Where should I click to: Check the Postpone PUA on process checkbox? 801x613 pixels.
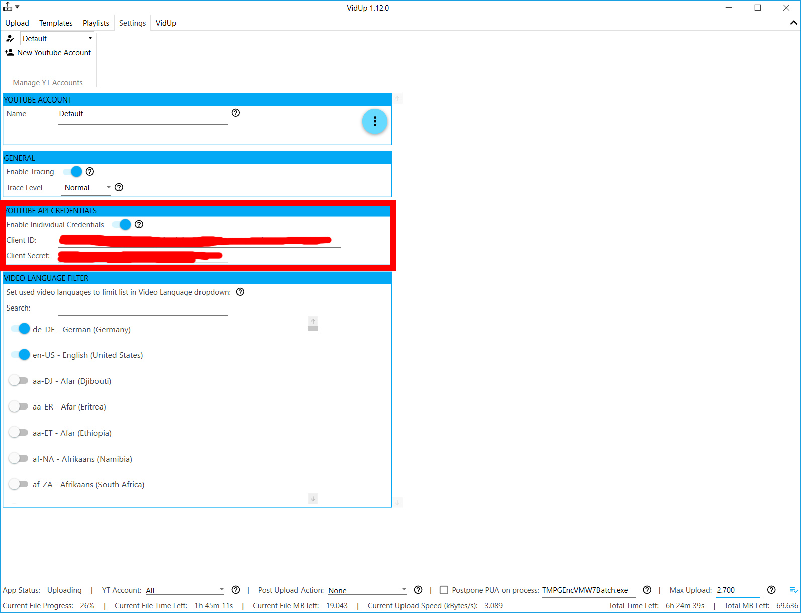point(444,590)
